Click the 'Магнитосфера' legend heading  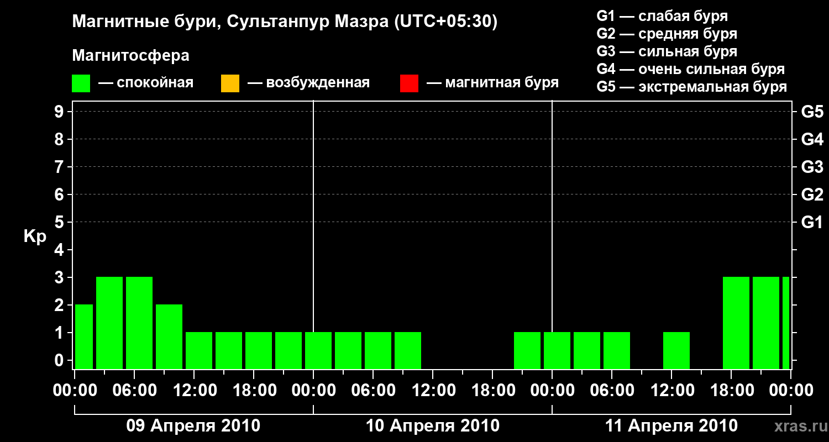click(130, 56)
